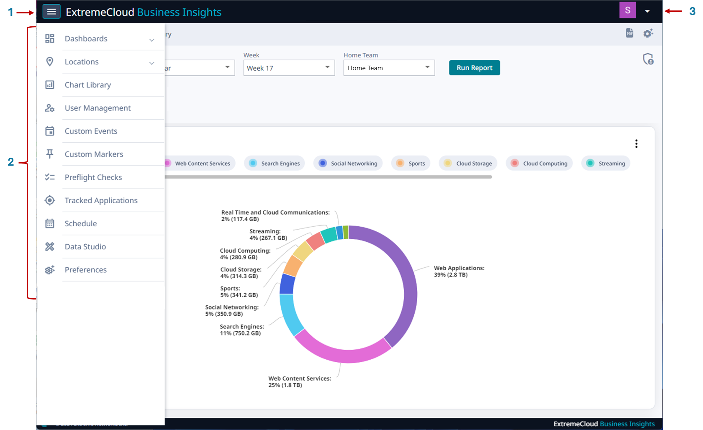Click the Locations pin icon
Screen dimensions: 703x430
point(50,61)
